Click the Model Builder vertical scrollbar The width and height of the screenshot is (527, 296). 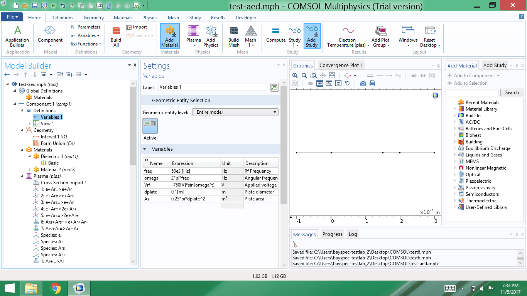click(133, 172)
